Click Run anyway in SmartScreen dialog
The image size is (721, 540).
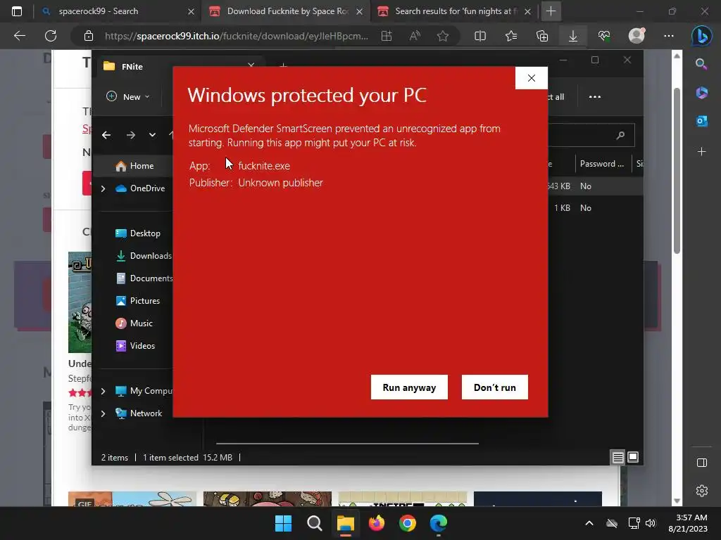[x=409, y=387]
